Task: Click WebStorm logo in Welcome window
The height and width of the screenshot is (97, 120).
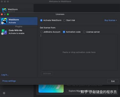Action: pos(4,10)
